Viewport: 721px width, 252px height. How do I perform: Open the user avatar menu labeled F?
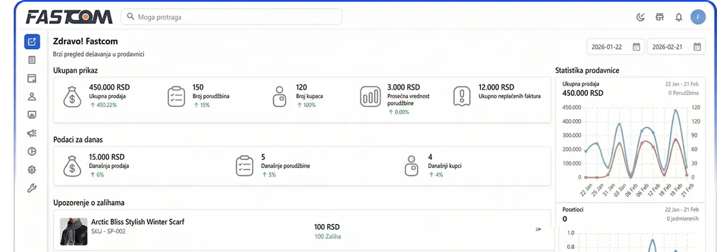point(698,17)
